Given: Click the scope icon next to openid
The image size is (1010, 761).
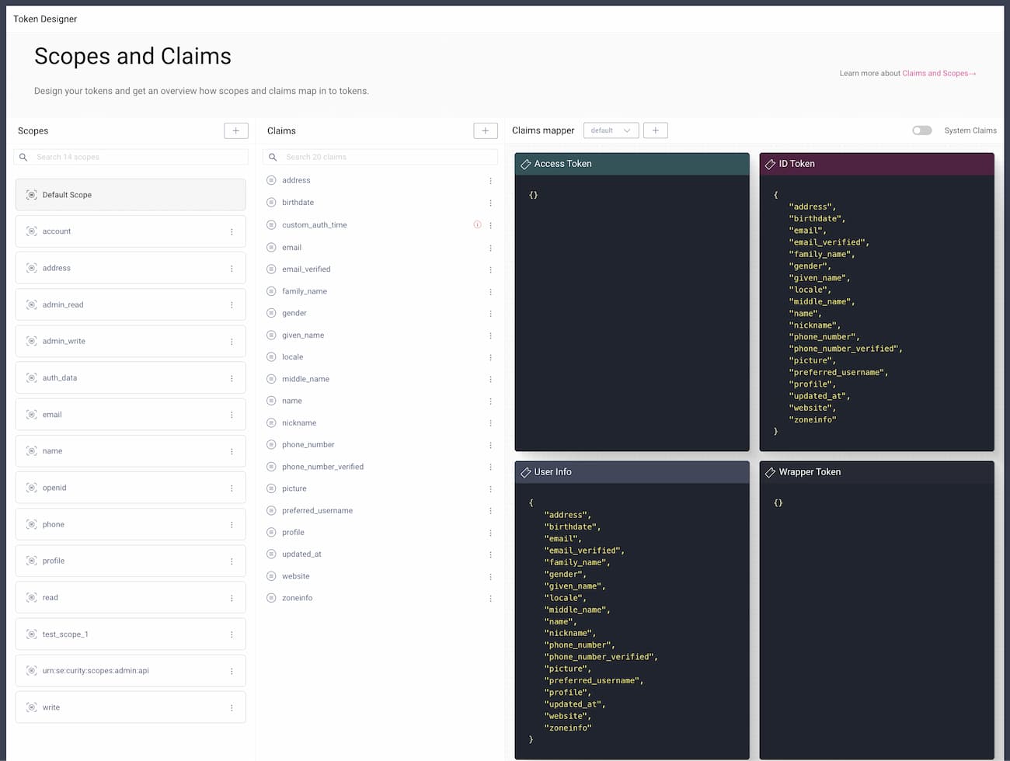Looking at the screenshot, I should (x=32, y=488).
